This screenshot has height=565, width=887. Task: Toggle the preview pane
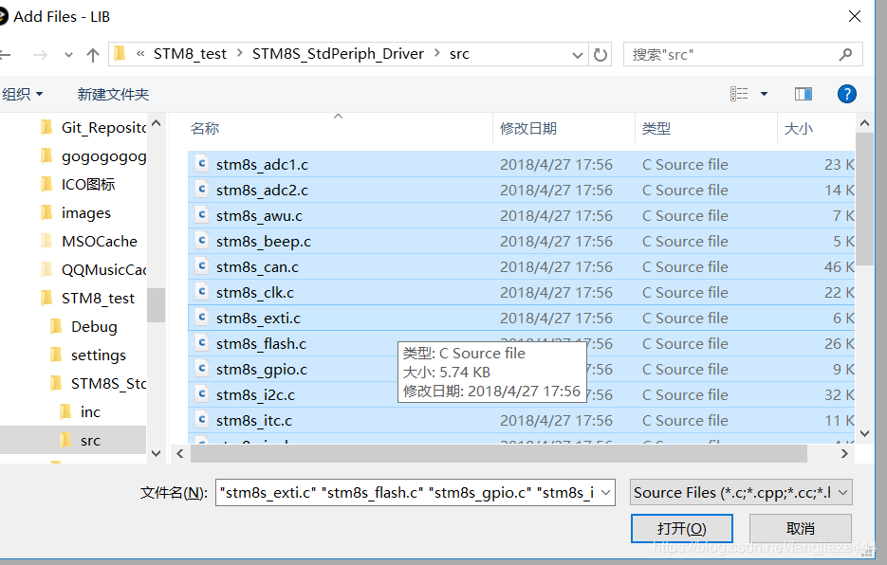click(804, 94)
